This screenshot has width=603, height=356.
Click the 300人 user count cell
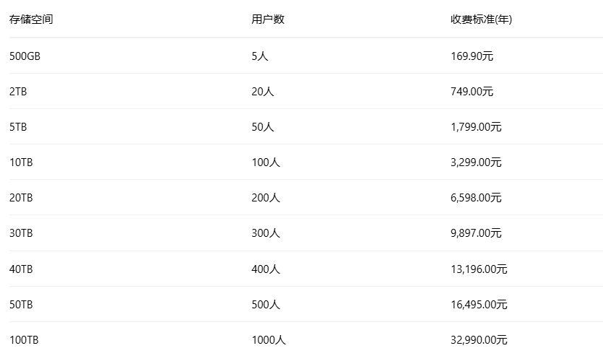266,233
